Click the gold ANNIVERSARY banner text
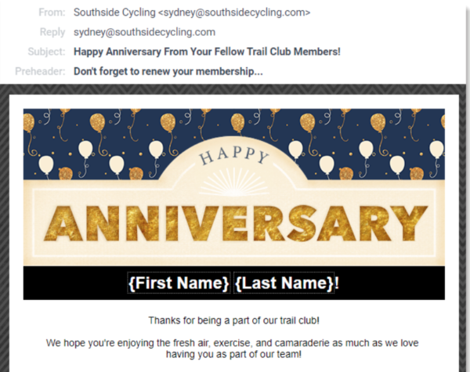 233,222
